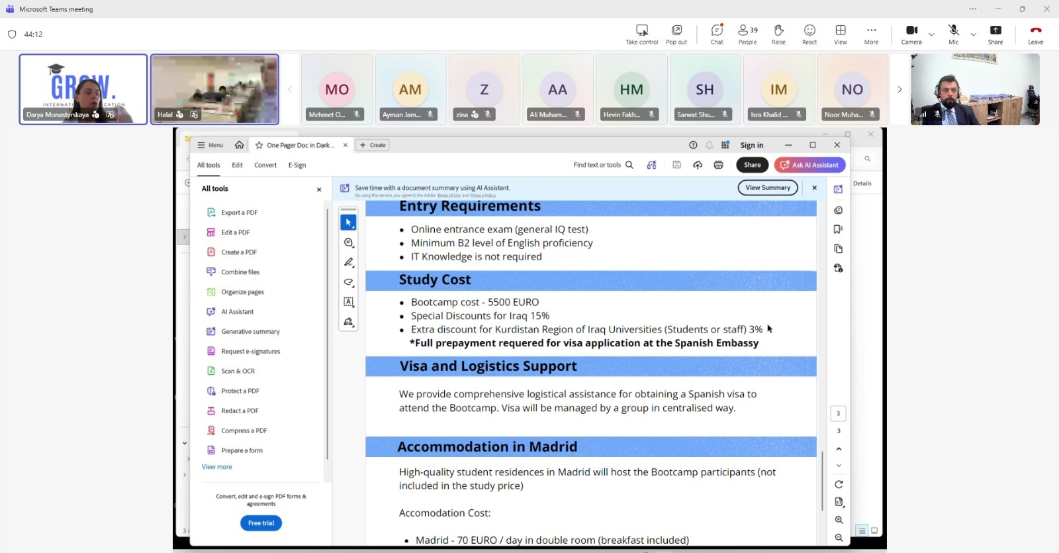Change the meeting View layout
This screenshot has width=1059, height=553.
point(841,34)
